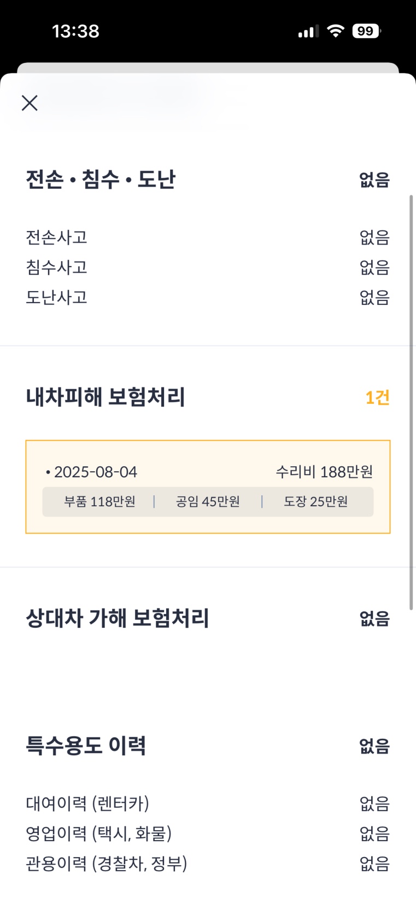Viewport: 416px width, 903px height.
Task: Close the accident history sheet
Action: click(x=30, y=103)
